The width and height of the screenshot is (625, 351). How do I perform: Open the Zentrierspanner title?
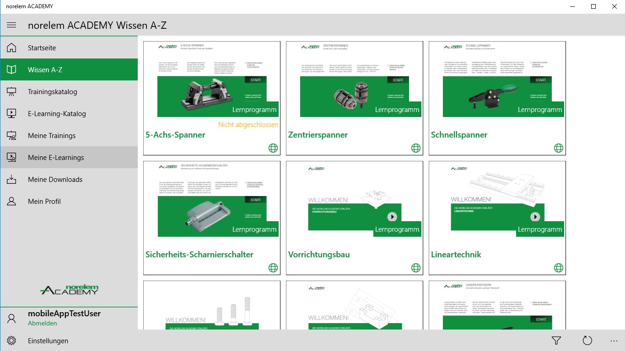pyautogui.click(x=318, y=135)
